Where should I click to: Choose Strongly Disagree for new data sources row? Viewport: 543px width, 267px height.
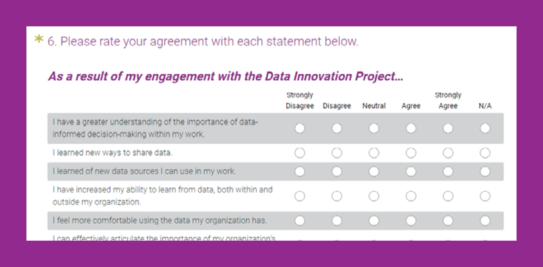(x=299, y=172)
